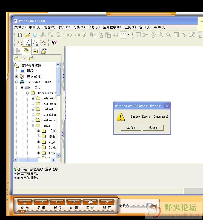Open the 视图(V) menu
The image size is (203, 220).
point(50,27)
